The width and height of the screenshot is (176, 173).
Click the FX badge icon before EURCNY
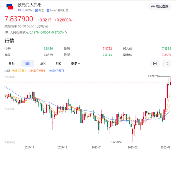click(19, 10)
